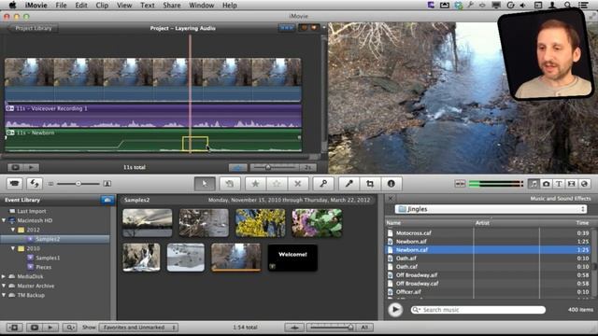Select Newborn.aif in the sound list
This screenshot has width=598, height=336.
click(488, 242)
